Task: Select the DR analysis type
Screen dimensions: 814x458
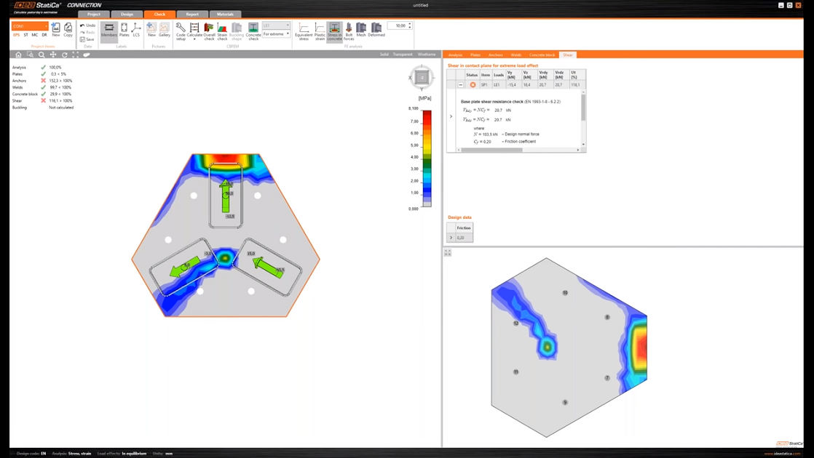Action: coord(44,35)
